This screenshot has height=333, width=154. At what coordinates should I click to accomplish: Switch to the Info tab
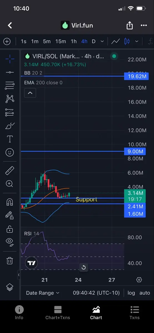pos(19,313)
